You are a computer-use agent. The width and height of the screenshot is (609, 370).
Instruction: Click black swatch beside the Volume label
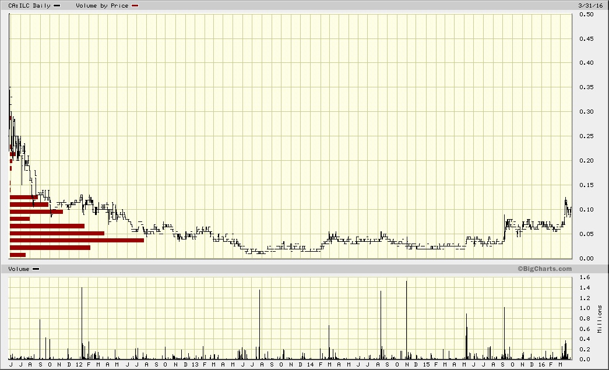coord(36,269)
